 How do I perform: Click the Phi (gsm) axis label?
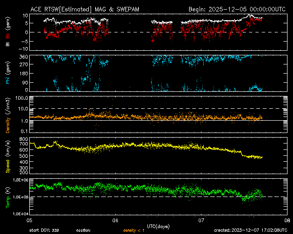8,74
